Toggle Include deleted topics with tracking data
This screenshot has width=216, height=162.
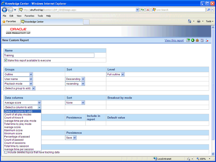coord(6,152)
